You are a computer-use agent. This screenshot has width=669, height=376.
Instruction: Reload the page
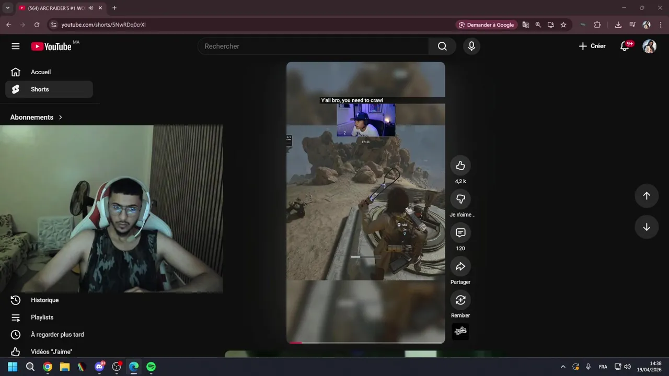click(37, 25)
